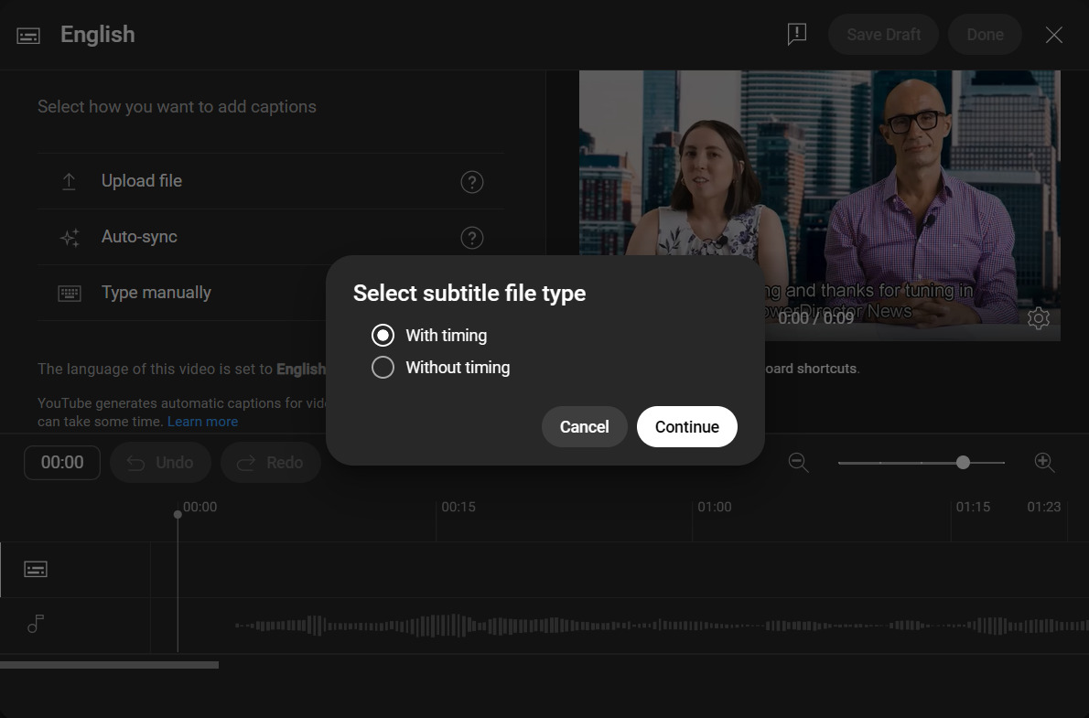The width and height of the screenshot is (1089, 718).
Task: Click the subtitles icon in the top bar
Action: coord(28,34)
